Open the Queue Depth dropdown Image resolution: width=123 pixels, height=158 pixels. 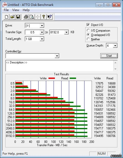click(115, 46)
